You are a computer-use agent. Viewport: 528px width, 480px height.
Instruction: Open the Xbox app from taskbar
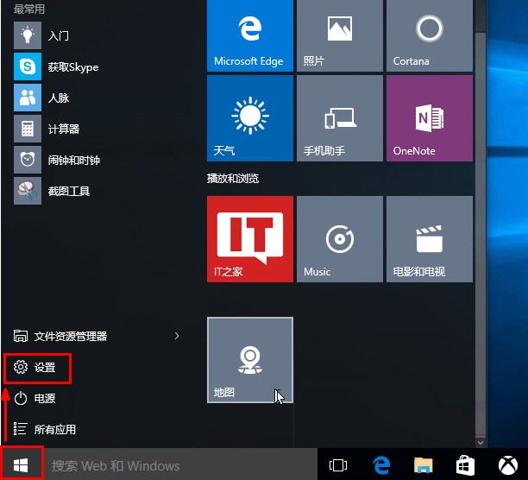coord(508,465)
